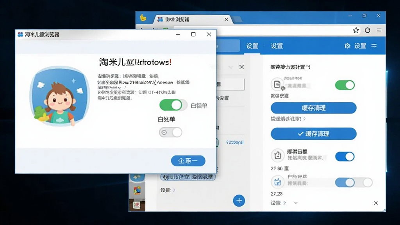Open the bottom white-card sidebar icon

pos(137,205)
